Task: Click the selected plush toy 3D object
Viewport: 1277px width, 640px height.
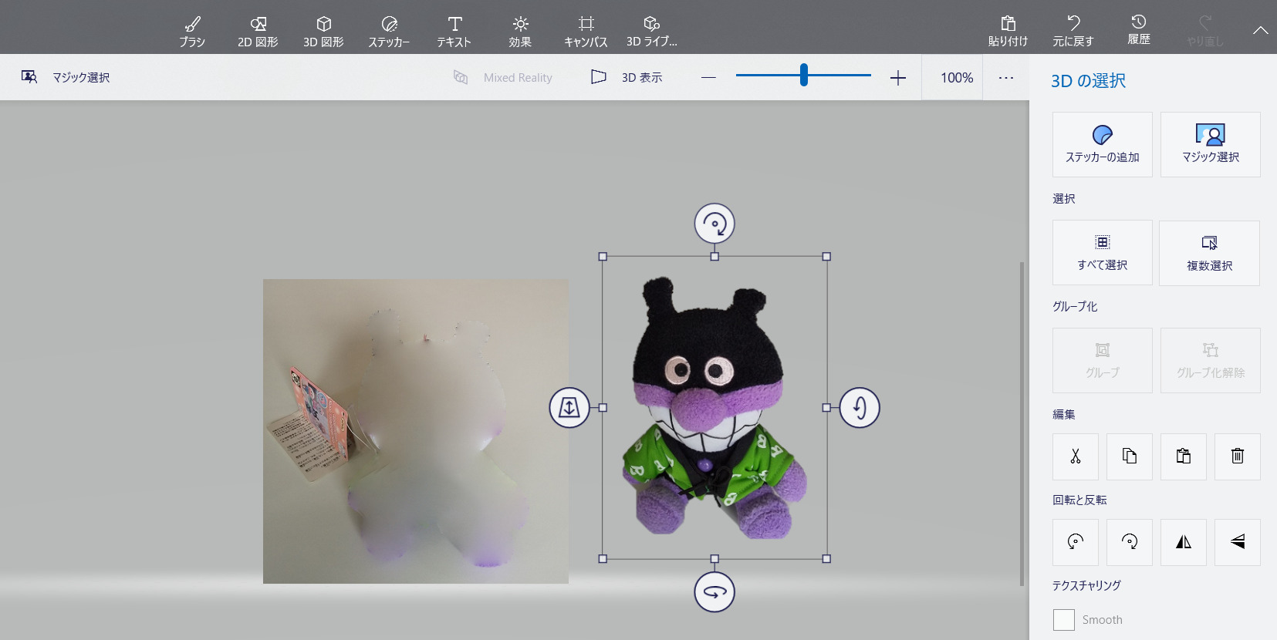Action: (715, 409)
